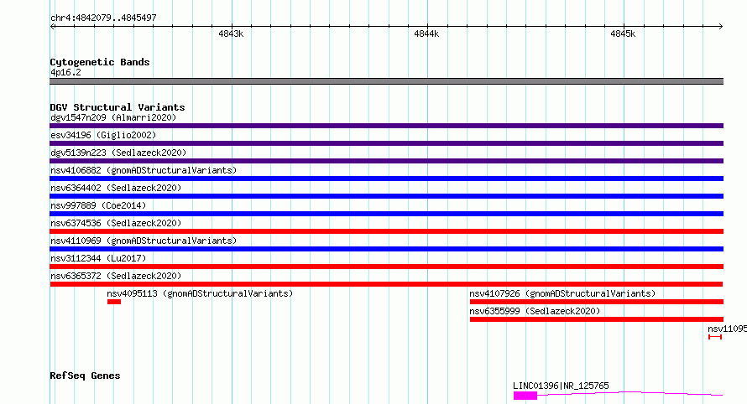Open variant nsv3112344 (Lu2017) label
The image size is (747, 404).
98,258
